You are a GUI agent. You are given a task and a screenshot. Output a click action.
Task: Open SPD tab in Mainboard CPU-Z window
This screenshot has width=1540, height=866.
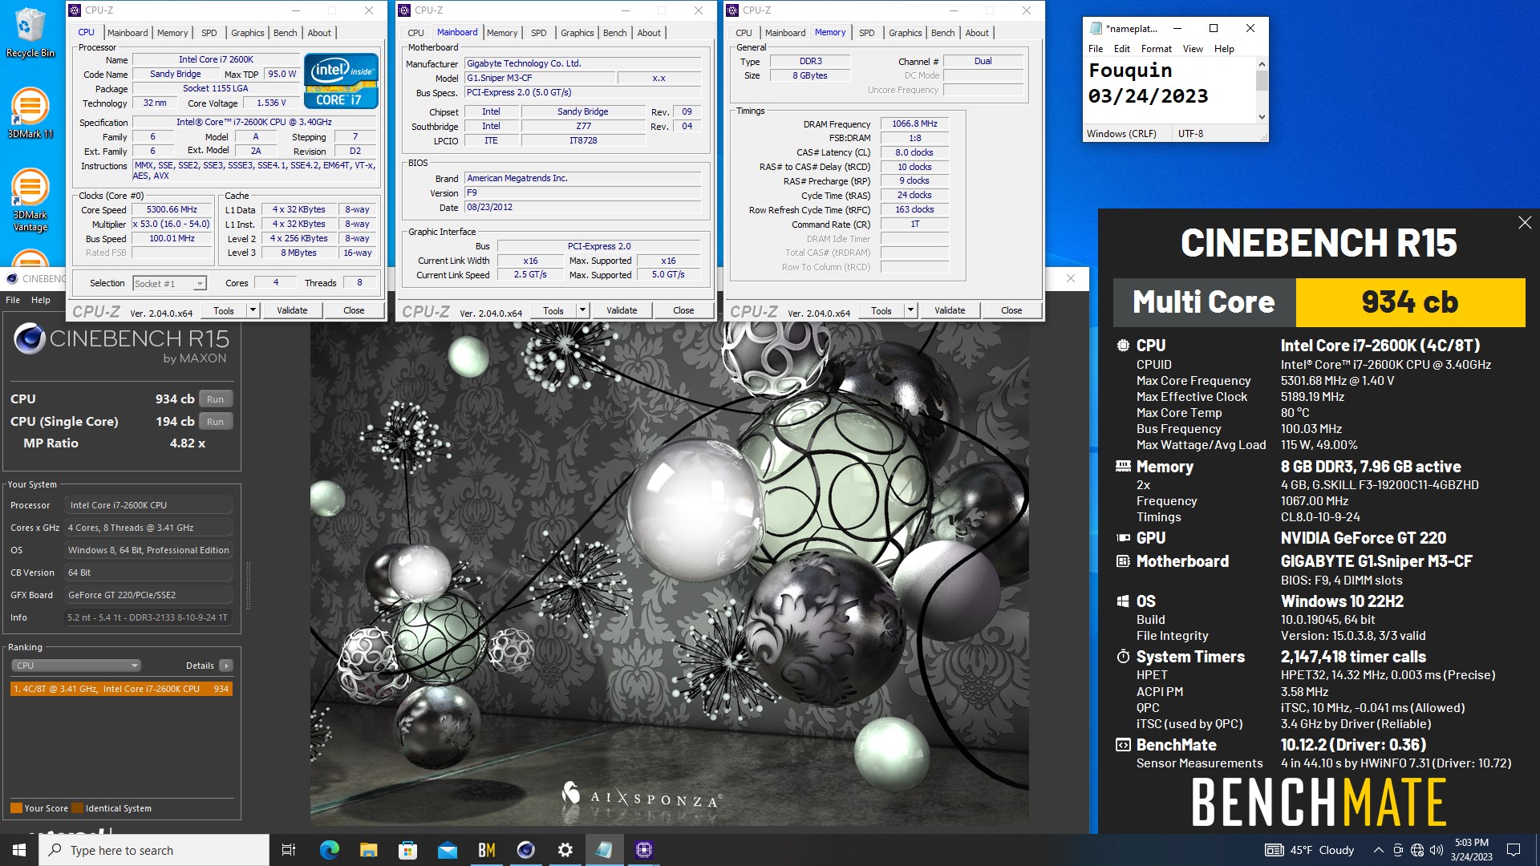click(538, 33)
